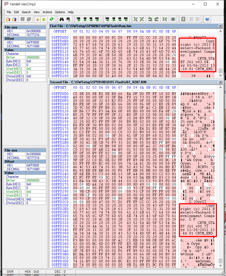The height and width of the screenshot is (276, 226).
Task: Open the Edit menu
Action: 16,12
